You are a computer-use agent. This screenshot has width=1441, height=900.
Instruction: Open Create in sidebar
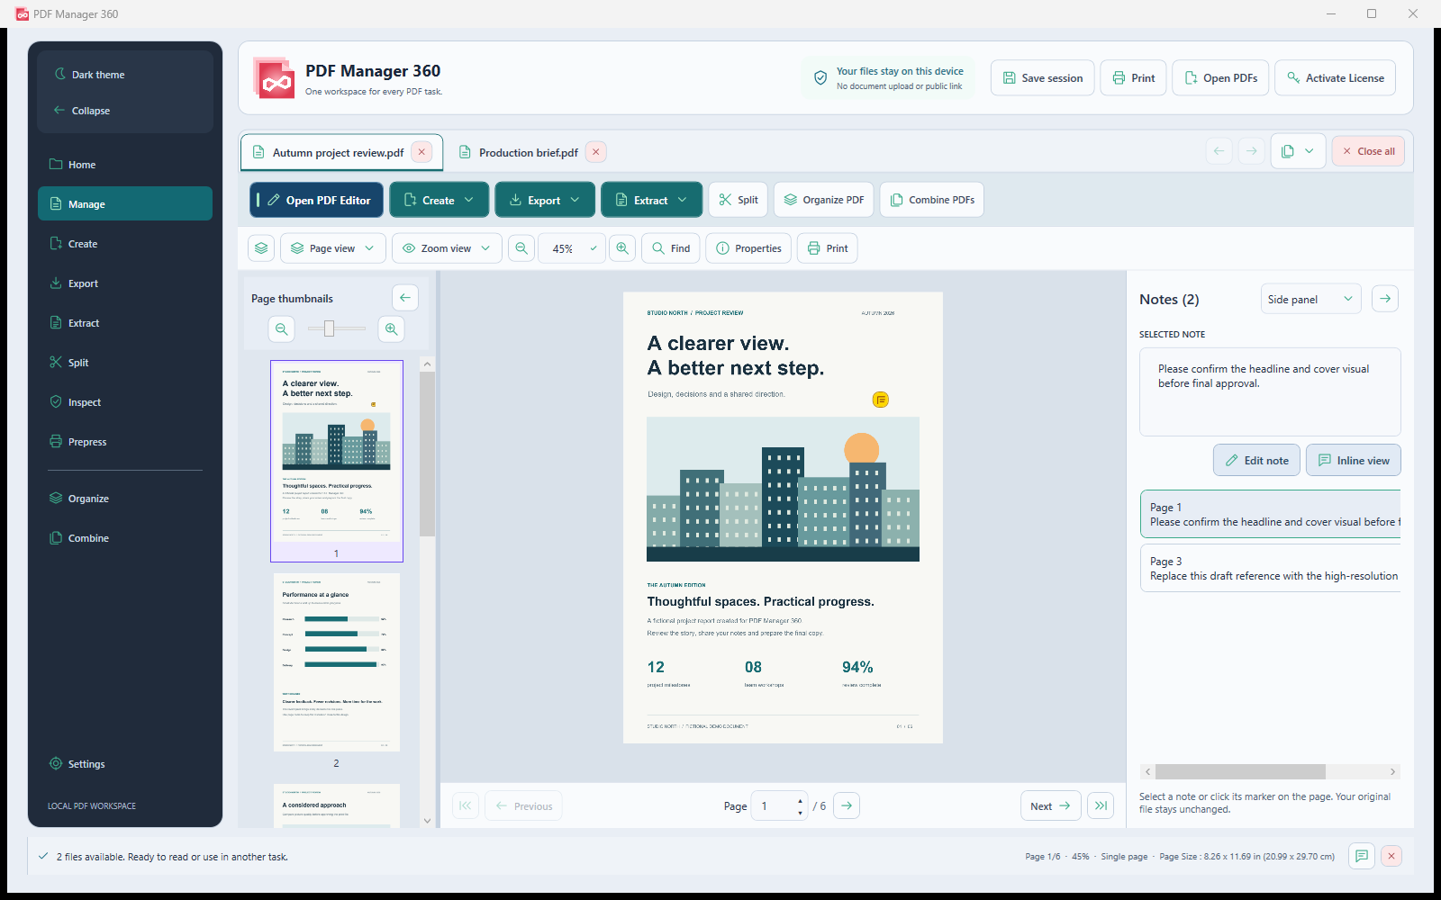point(125,244)
